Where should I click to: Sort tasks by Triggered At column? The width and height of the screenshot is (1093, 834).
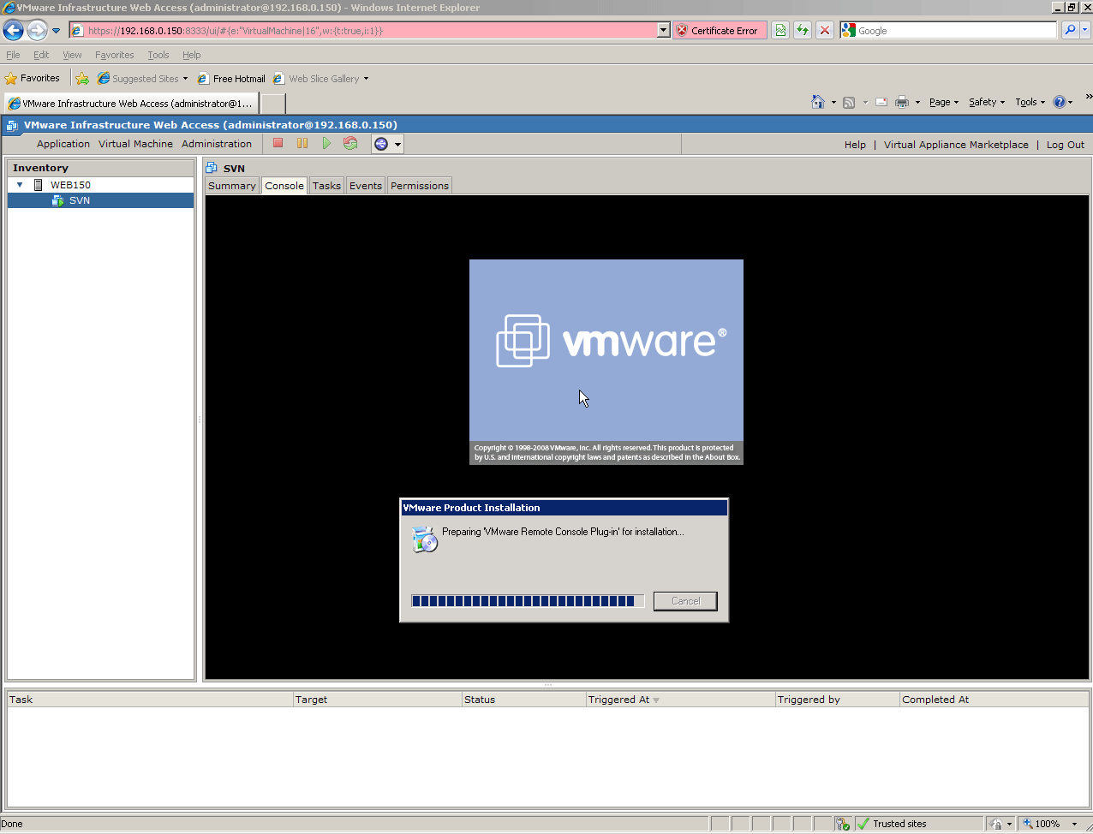(680, 700)
